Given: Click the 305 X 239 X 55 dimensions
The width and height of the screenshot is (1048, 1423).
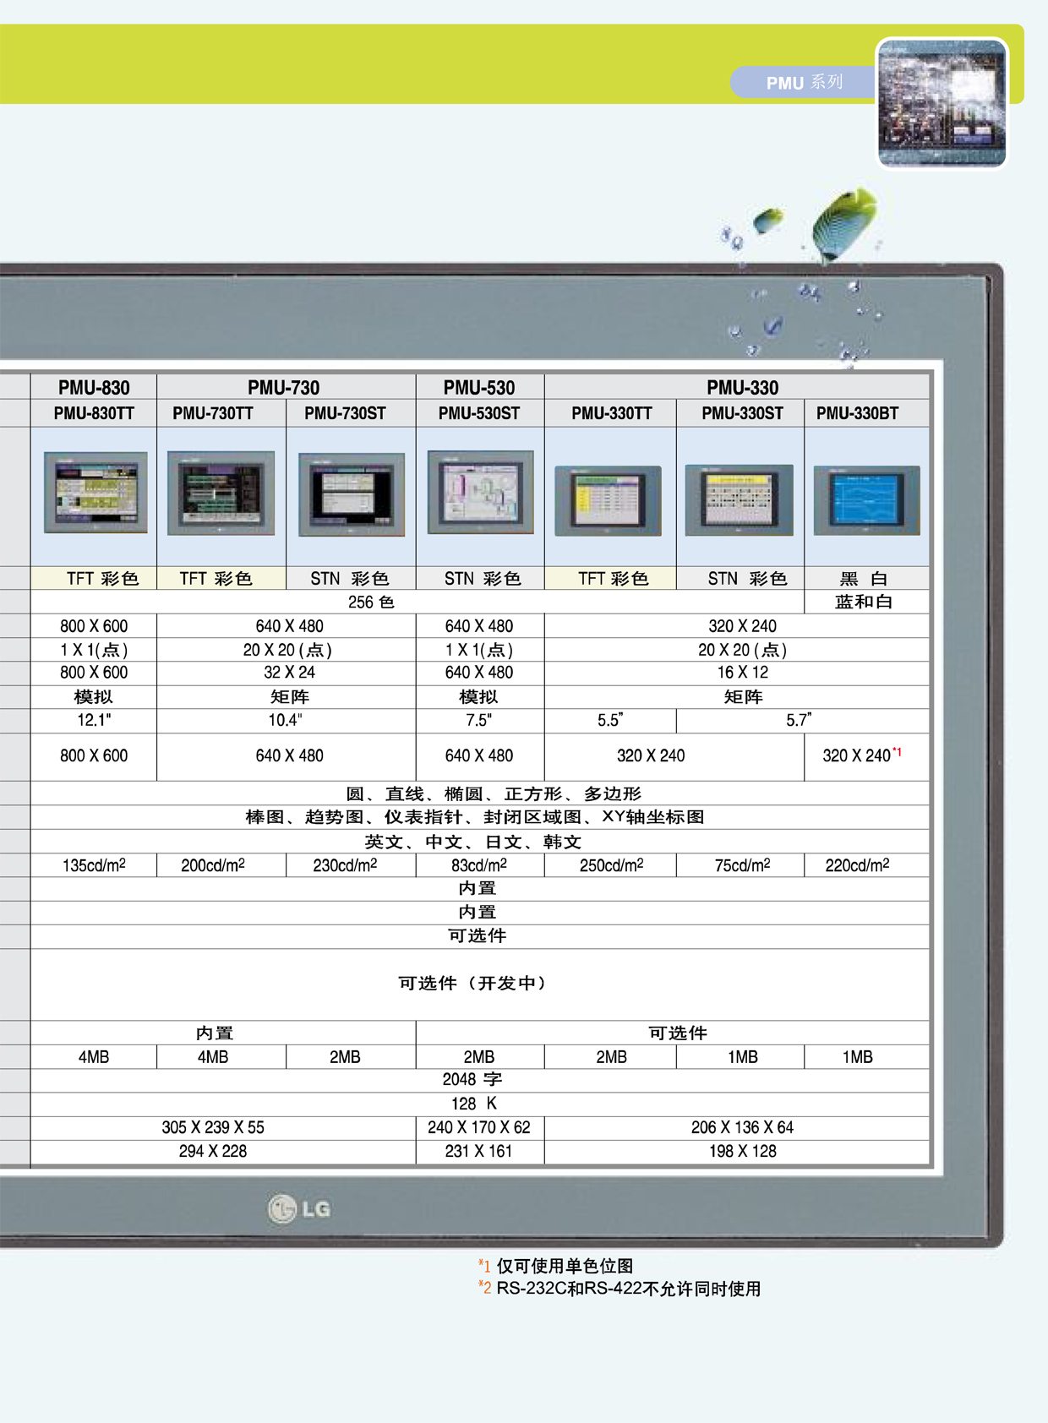Looking at the screenshot, I should click(x=213, y=1127).
